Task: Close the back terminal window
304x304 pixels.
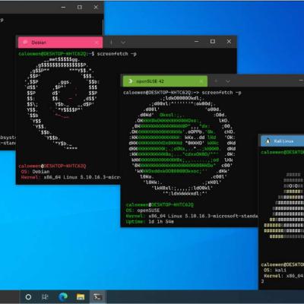Action: click(96, 8)
